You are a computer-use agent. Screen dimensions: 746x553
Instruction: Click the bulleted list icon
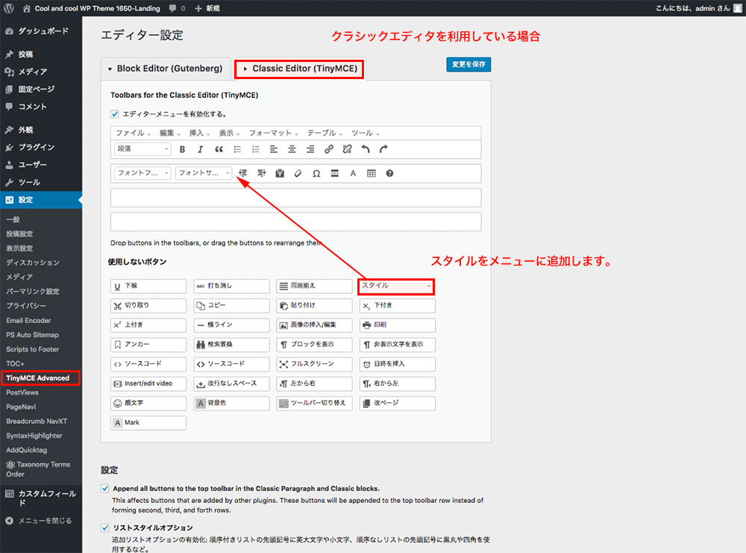click(237, 149)
